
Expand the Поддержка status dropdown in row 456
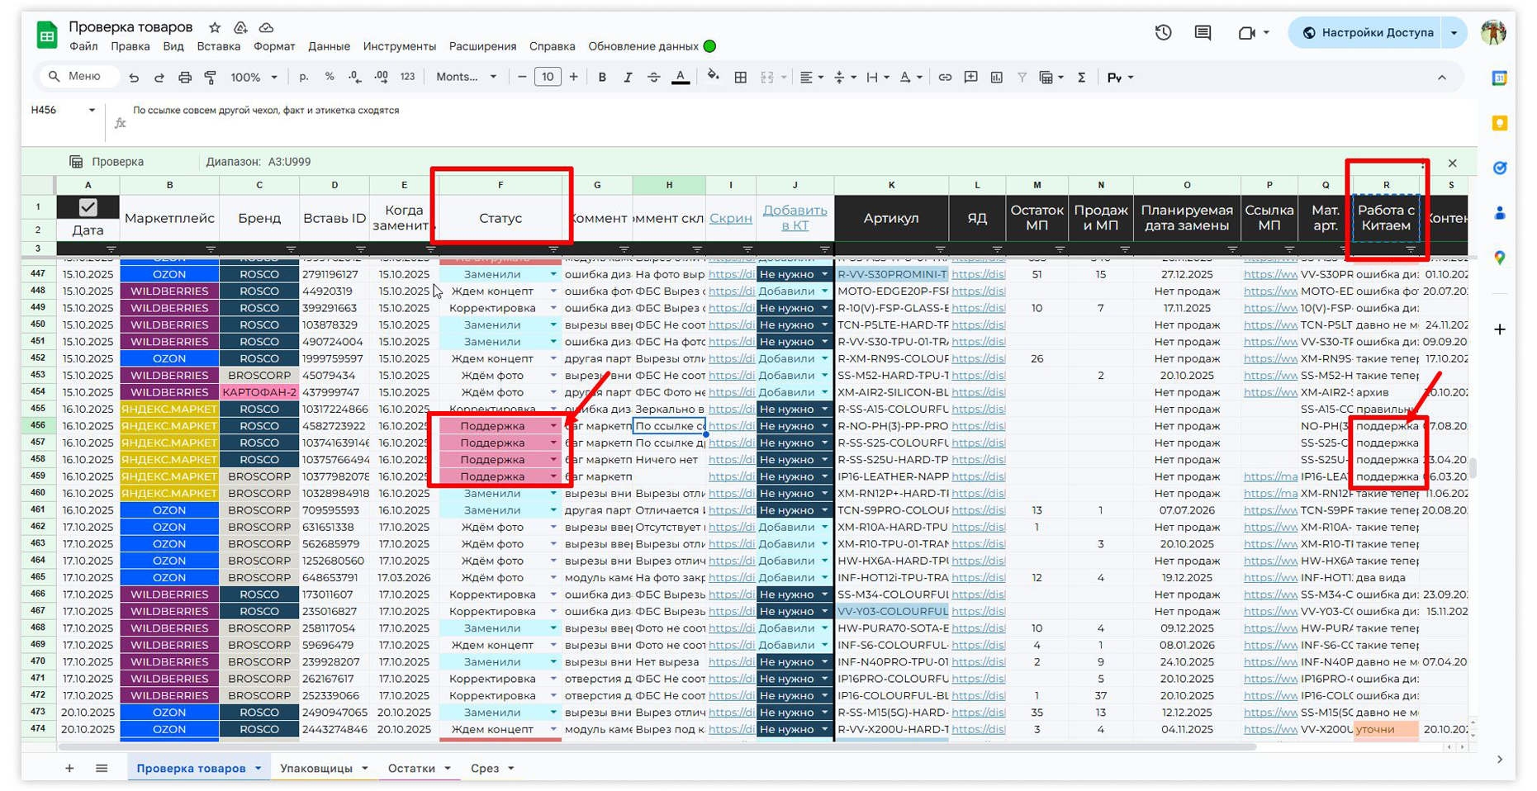553,426
